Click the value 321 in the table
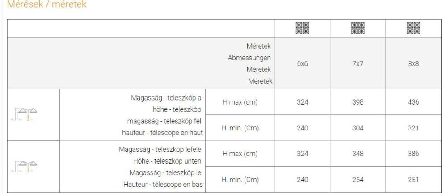The image size is (447, 193). click(413, 128)
